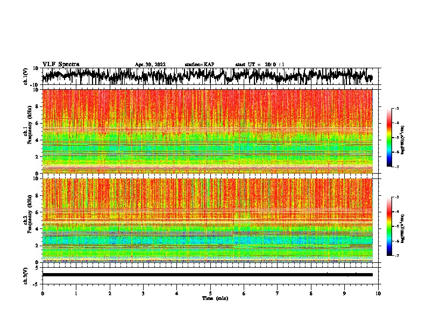Click the "-5" tick on the ch.3 axis
The width and height of the screenshot is (426, 329).
click(x=37, y=284)
